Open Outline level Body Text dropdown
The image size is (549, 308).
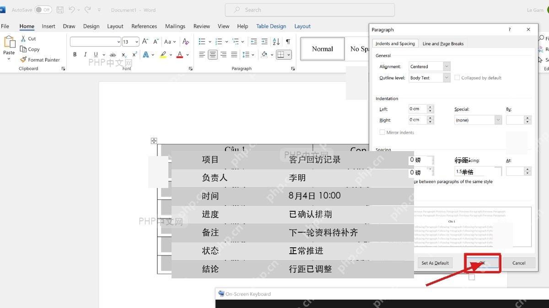447,78
